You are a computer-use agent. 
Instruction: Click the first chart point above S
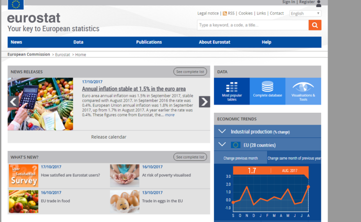[233, 202]
